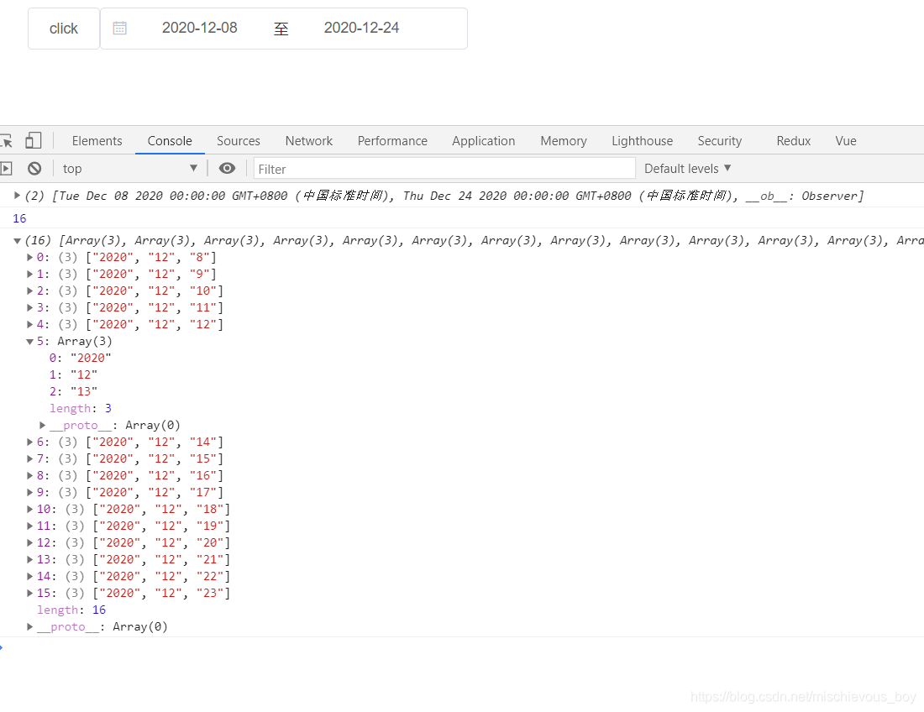Select the "13" value at index 2
This screenshot has width=924, height=712.
click(x=84, y=391)
